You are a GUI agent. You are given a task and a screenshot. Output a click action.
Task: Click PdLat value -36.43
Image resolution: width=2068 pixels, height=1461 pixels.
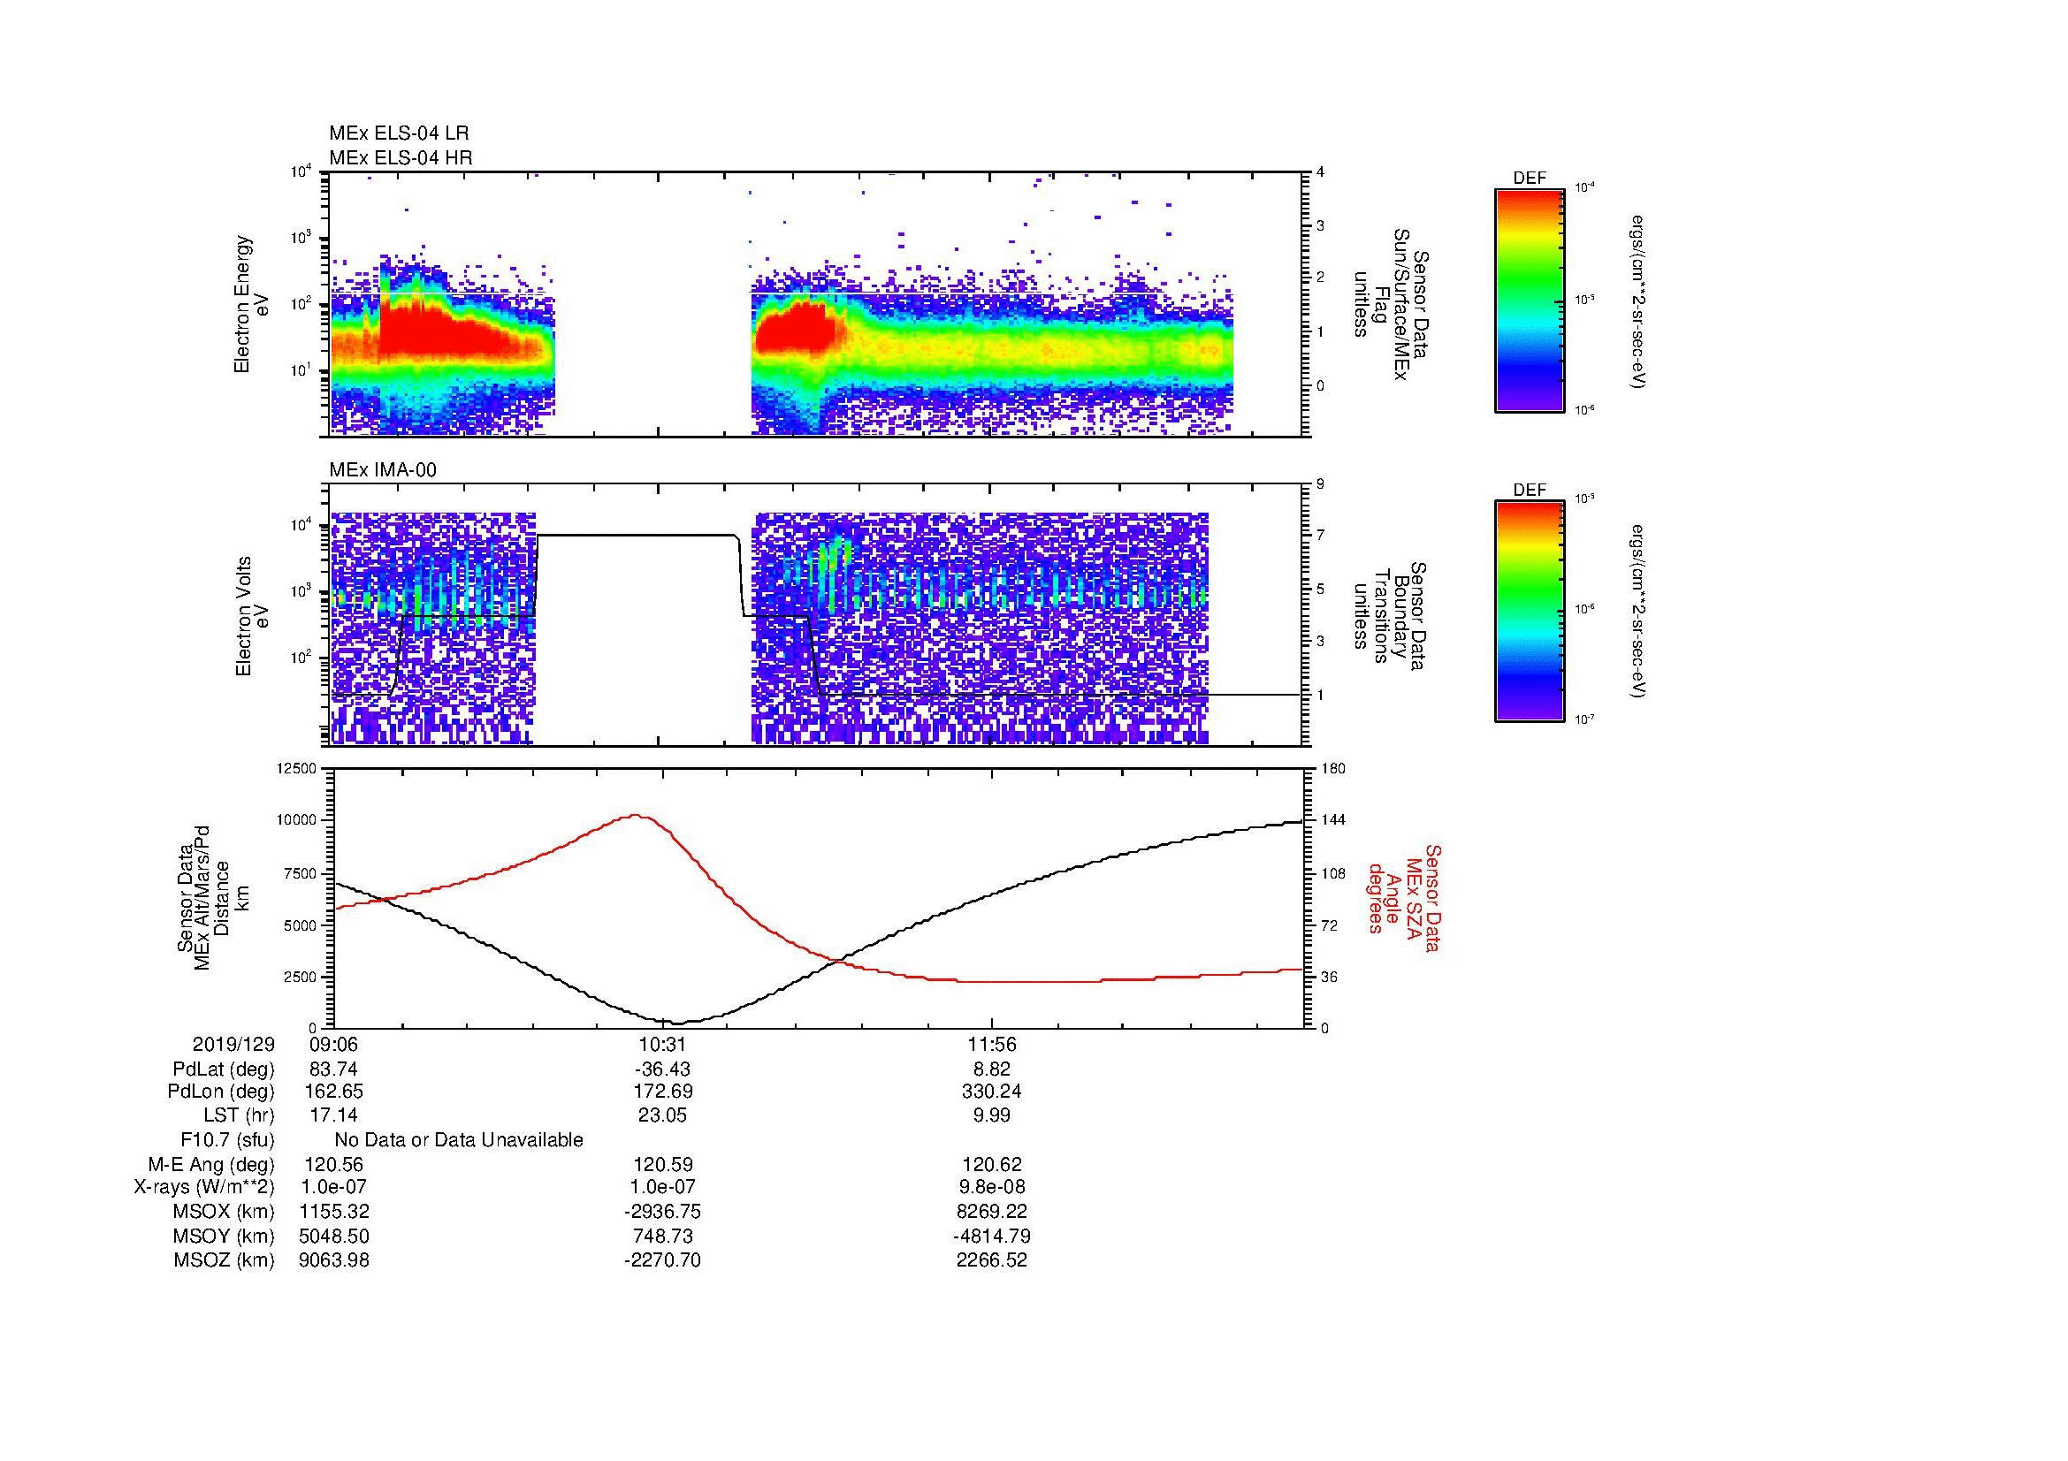662,1069
